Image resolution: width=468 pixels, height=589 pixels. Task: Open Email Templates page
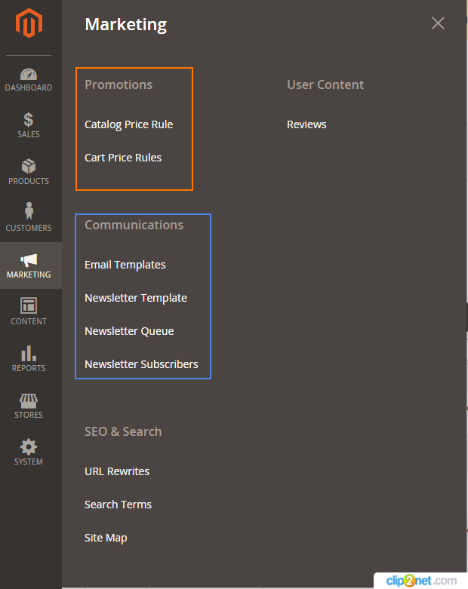point(125,265)
